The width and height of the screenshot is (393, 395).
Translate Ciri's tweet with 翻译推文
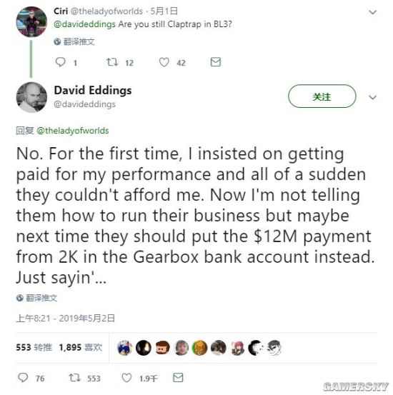[x=74, y=41]
